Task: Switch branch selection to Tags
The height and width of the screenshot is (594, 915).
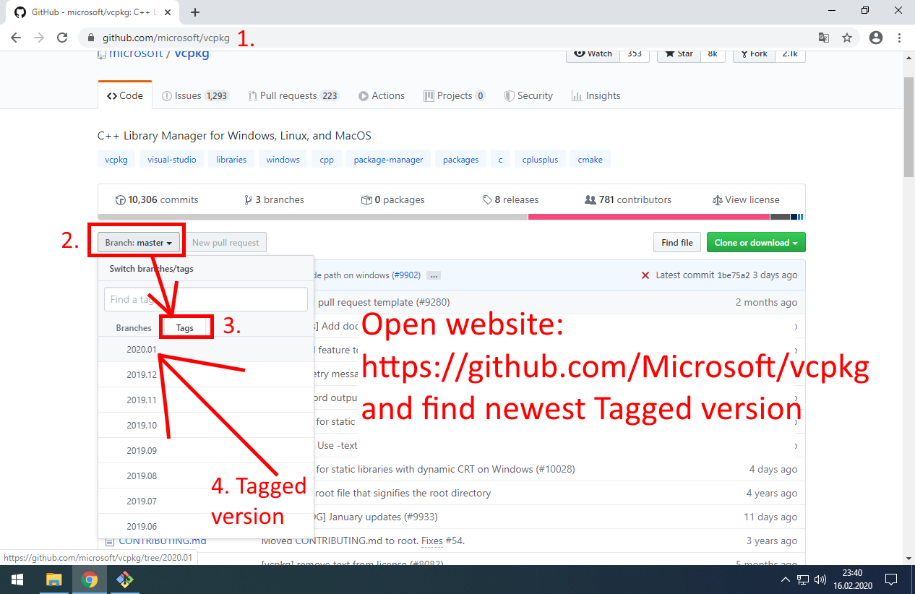Action: [186, 327]
